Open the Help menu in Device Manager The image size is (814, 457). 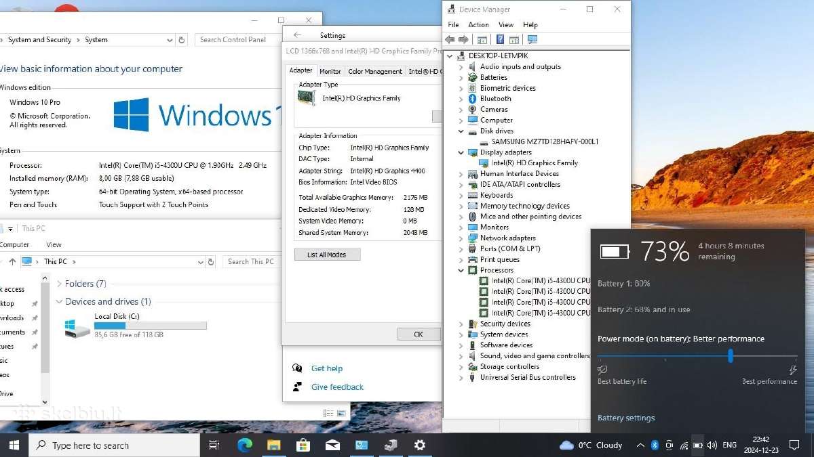[530, 24]
